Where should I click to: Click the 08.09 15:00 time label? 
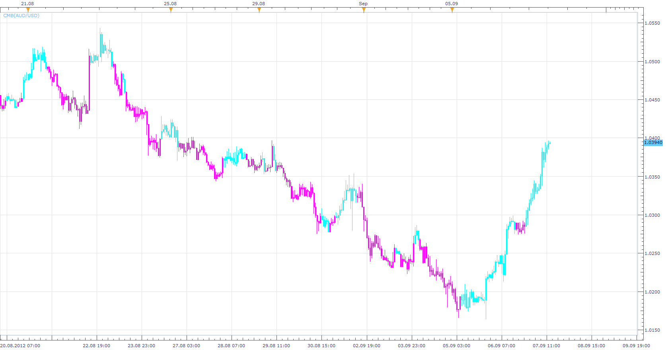[x=591, y=346]
